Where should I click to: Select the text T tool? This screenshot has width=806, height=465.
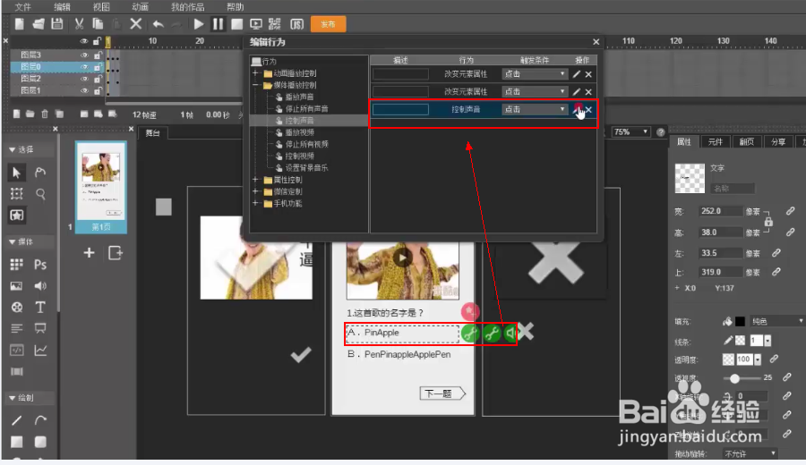coord(40,308)
